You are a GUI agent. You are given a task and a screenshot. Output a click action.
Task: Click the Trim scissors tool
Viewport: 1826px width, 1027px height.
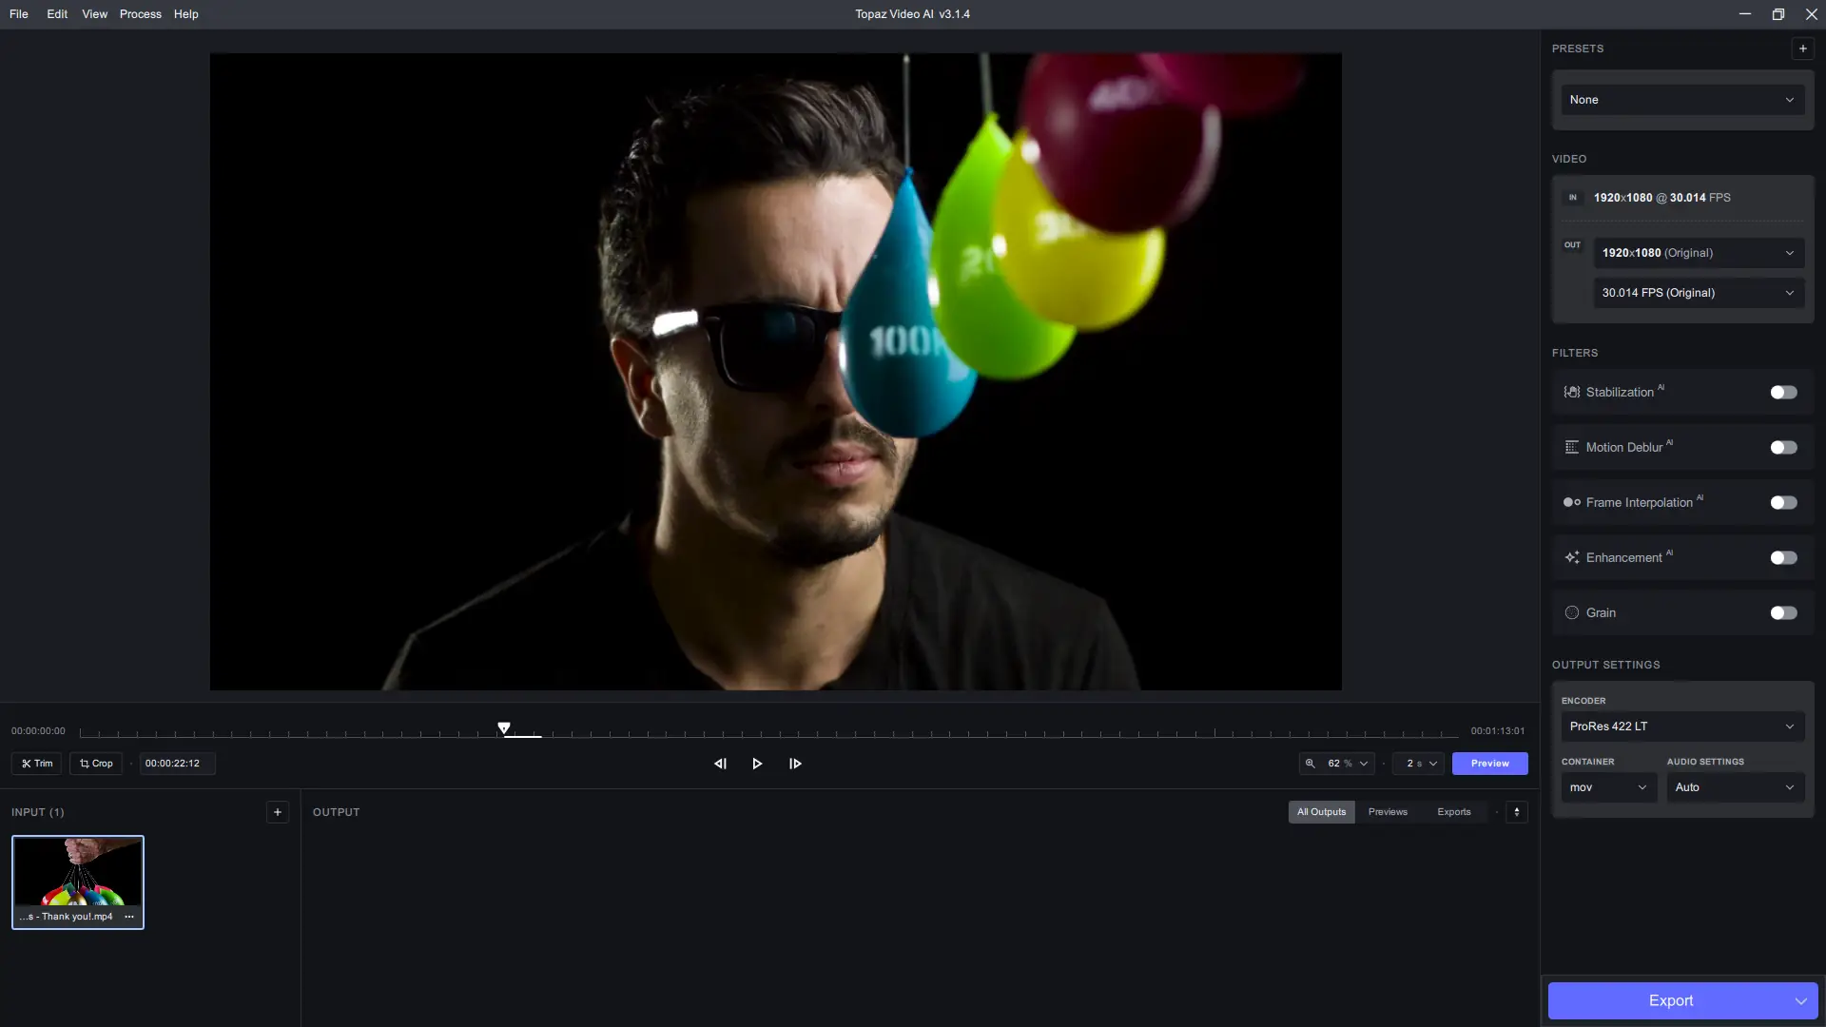(37, 764)
